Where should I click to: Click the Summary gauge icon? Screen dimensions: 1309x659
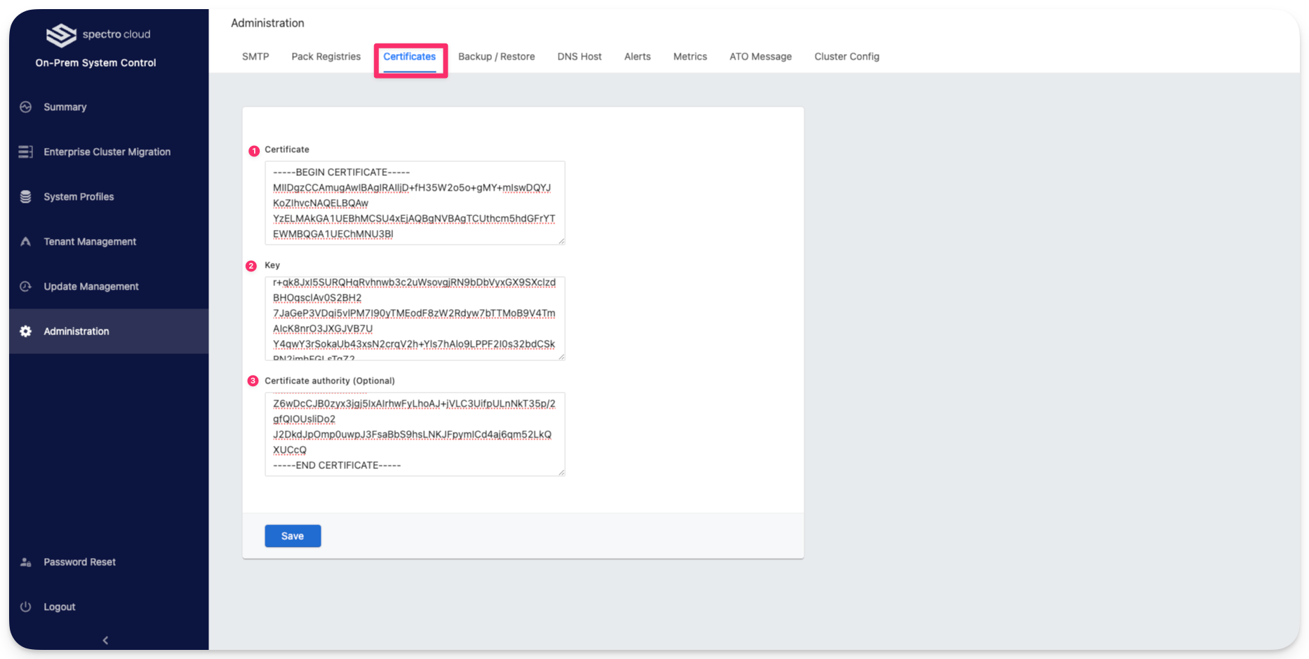26,107
